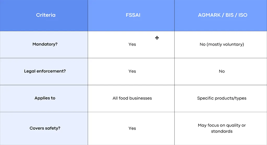Select the Mandatory? row label

45,44
